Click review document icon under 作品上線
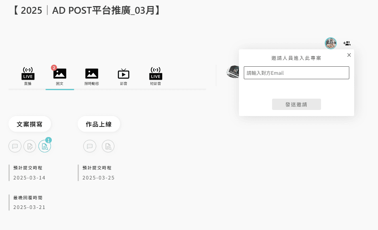 pyautogui.click(x=108, y=146)
